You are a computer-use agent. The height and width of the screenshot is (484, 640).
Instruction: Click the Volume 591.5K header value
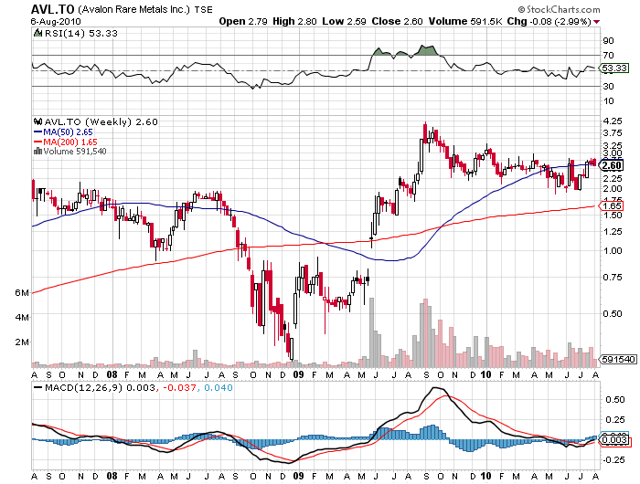pos(464,21)
